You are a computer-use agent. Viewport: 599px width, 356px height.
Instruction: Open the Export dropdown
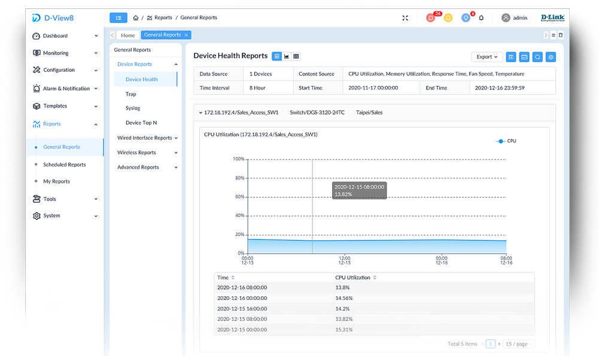pos(486,57)
